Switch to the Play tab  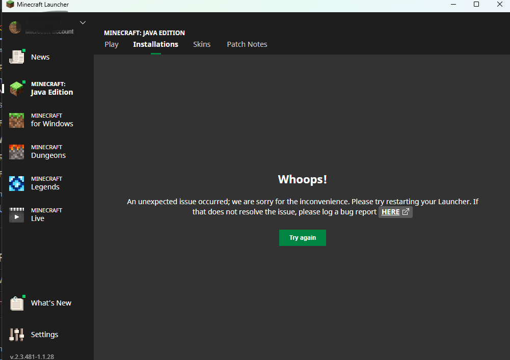pos(112,44)
